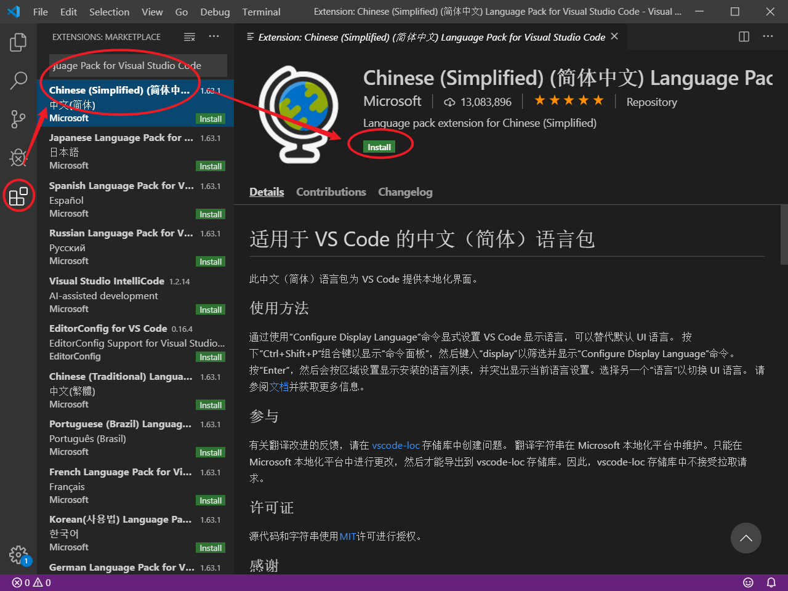Open the Search view in activity bar
This screenshot has height=591, width=788.
pyautogui.click(x=18, y=80)
